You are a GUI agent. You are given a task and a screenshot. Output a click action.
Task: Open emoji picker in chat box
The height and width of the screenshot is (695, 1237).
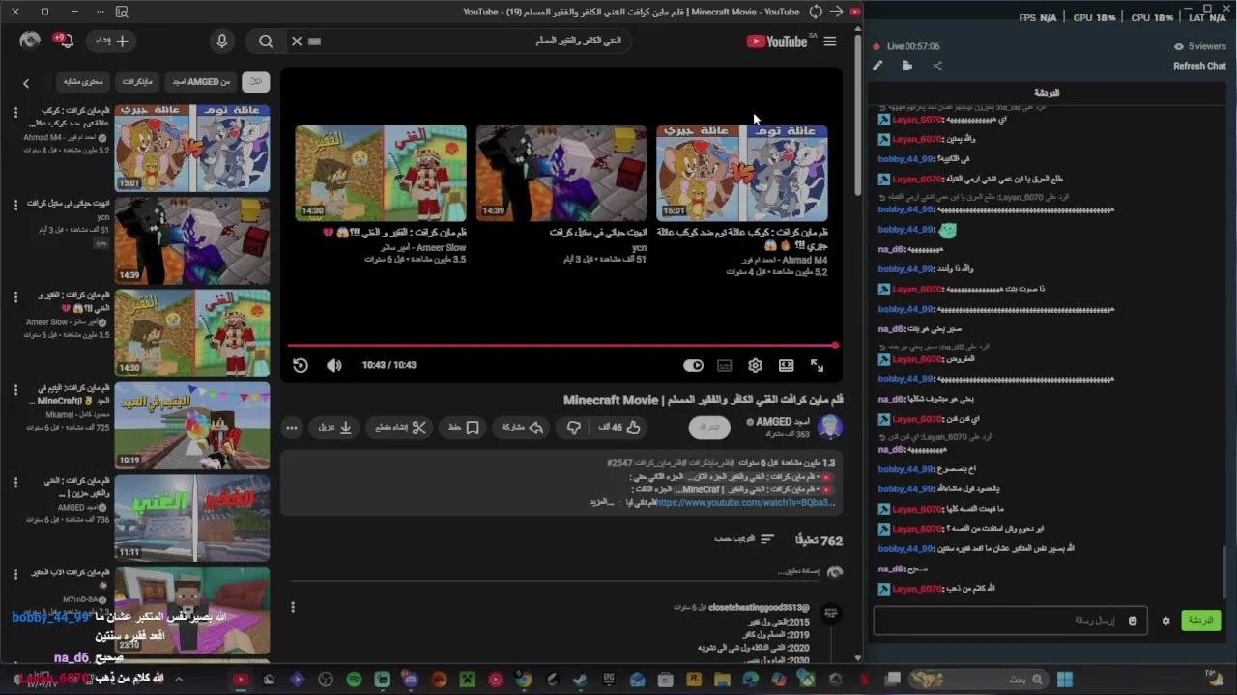coord(1133,621)
